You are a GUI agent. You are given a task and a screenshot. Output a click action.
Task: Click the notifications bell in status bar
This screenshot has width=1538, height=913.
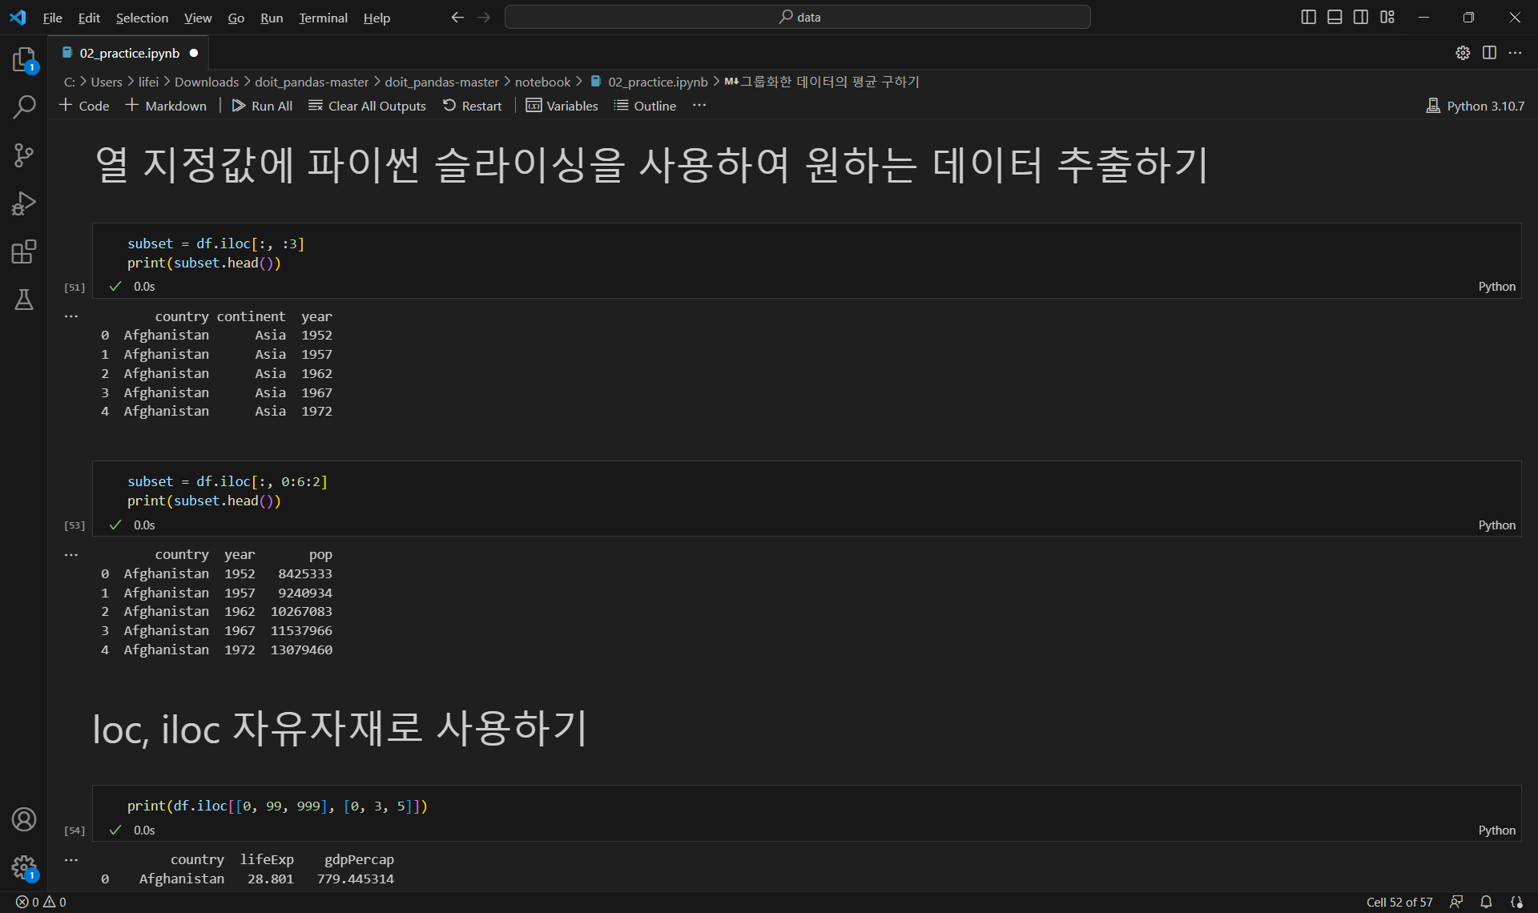click(1486, 902)
